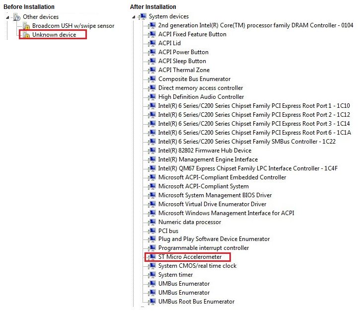Click the Unknown device warning icon
The image size is (361, 313).
click(x=26, y=35)
